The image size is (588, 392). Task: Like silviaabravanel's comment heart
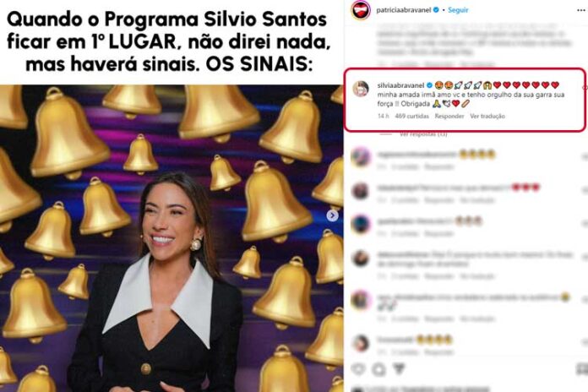(x=585, y=87)
